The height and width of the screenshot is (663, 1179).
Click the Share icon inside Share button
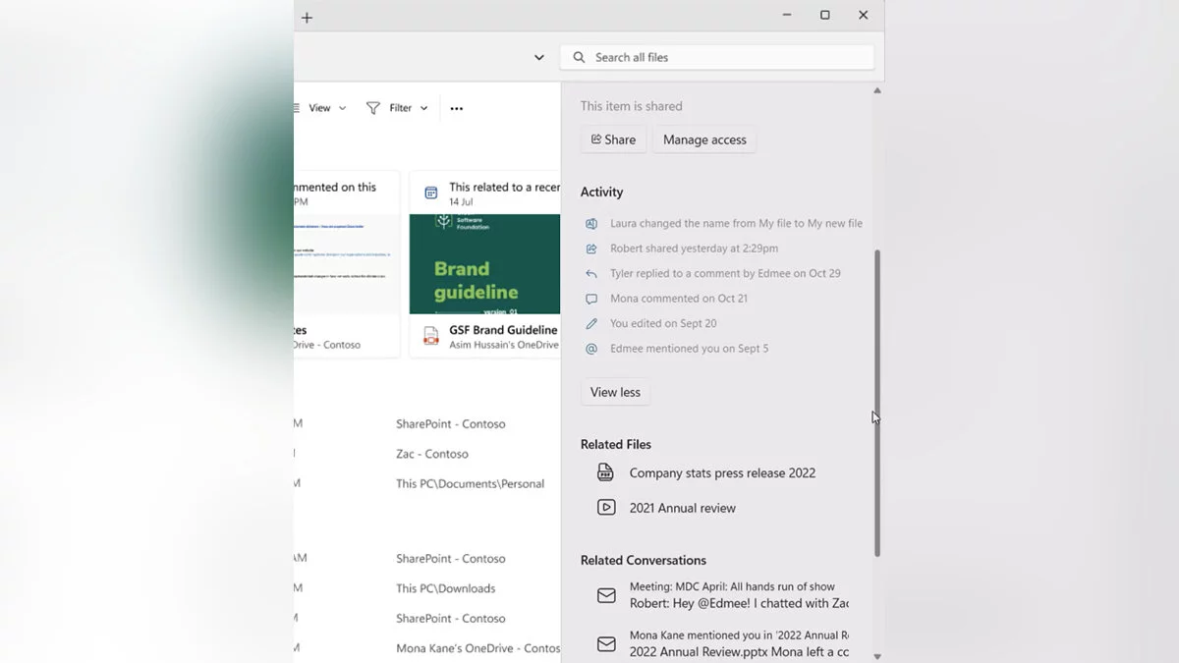click(595, 139)
